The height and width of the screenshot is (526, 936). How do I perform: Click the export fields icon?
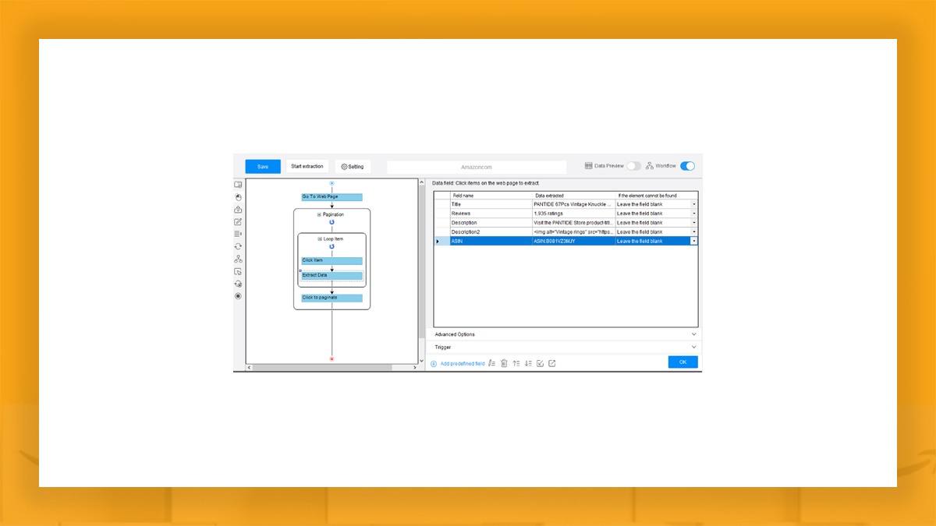pyautogui.click(x=551, y=363)
